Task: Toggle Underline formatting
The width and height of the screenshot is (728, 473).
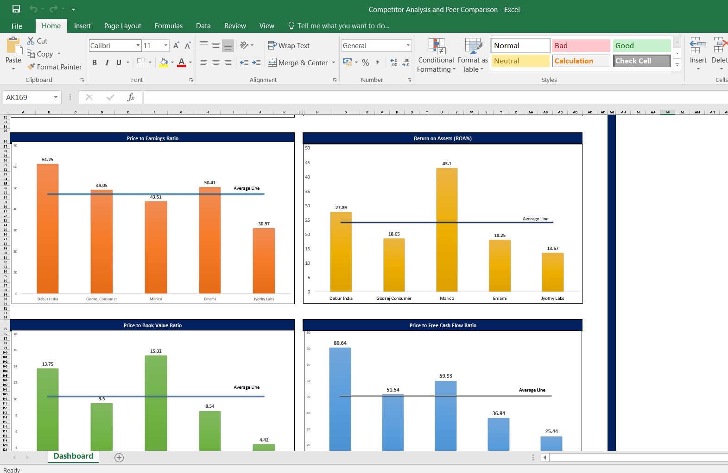Action: pos(119,62)
